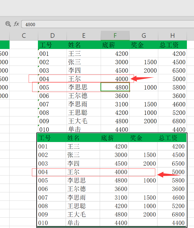
Task: Select column E header
Action: [84, 35]
